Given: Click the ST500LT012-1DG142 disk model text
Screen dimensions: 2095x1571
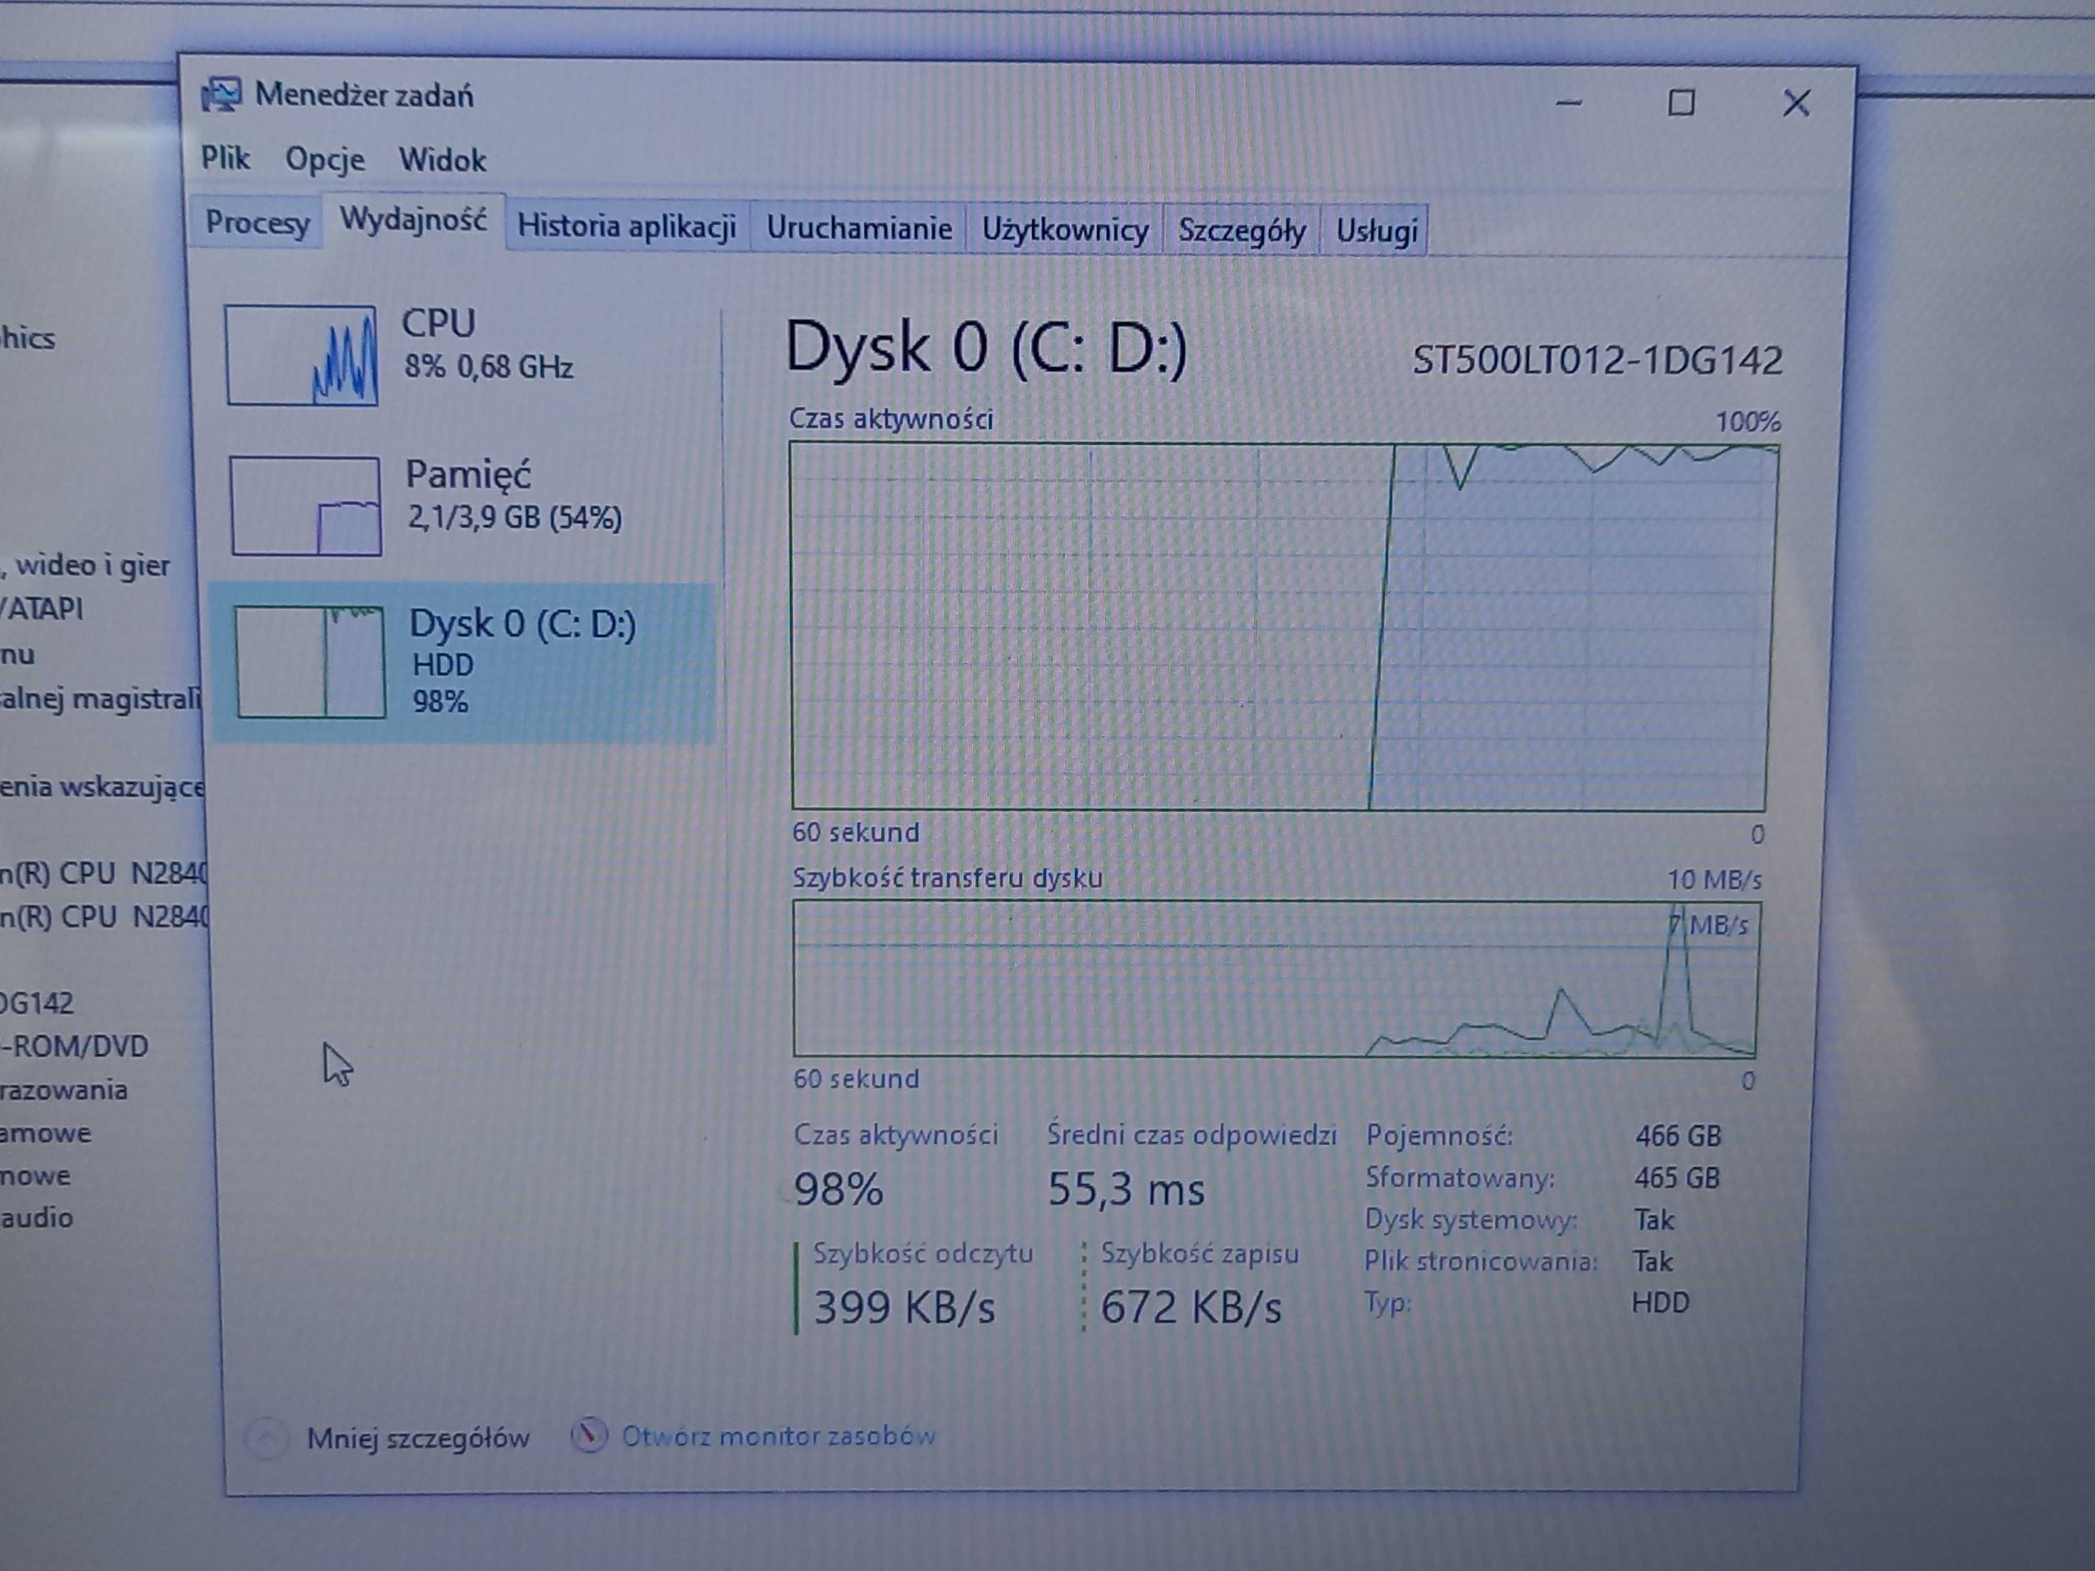Looking at the screenshot, I should pos(1598,361).
